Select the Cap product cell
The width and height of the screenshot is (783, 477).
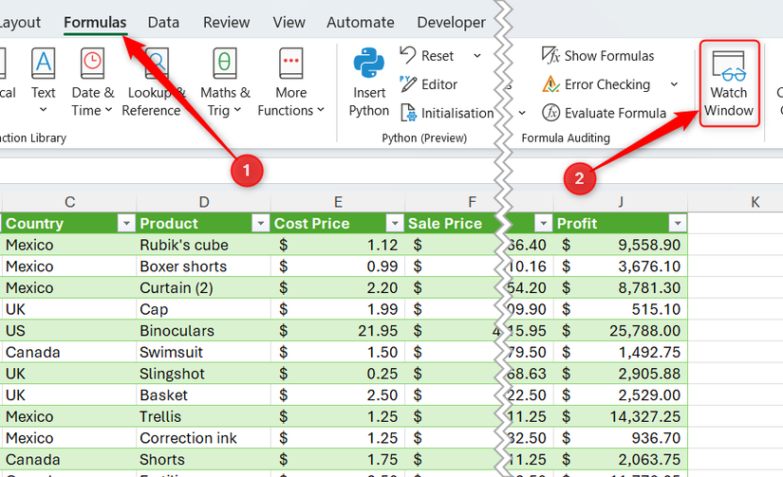tap(204, 309)
